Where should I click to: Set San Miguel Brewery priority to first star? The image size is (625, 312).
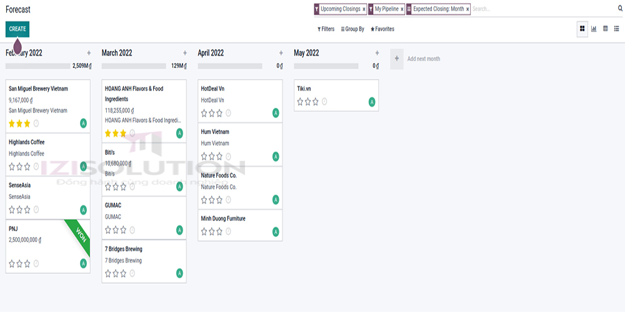[x=12, y=124]
